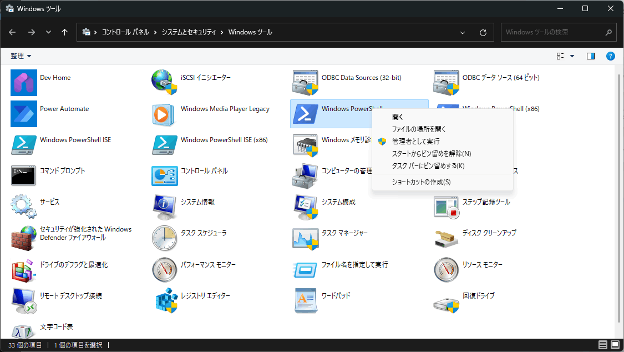The width and height of the screenshot is (624, 352).
Task: Refresh the Windows ツール folder
Action: pos(483,33)
